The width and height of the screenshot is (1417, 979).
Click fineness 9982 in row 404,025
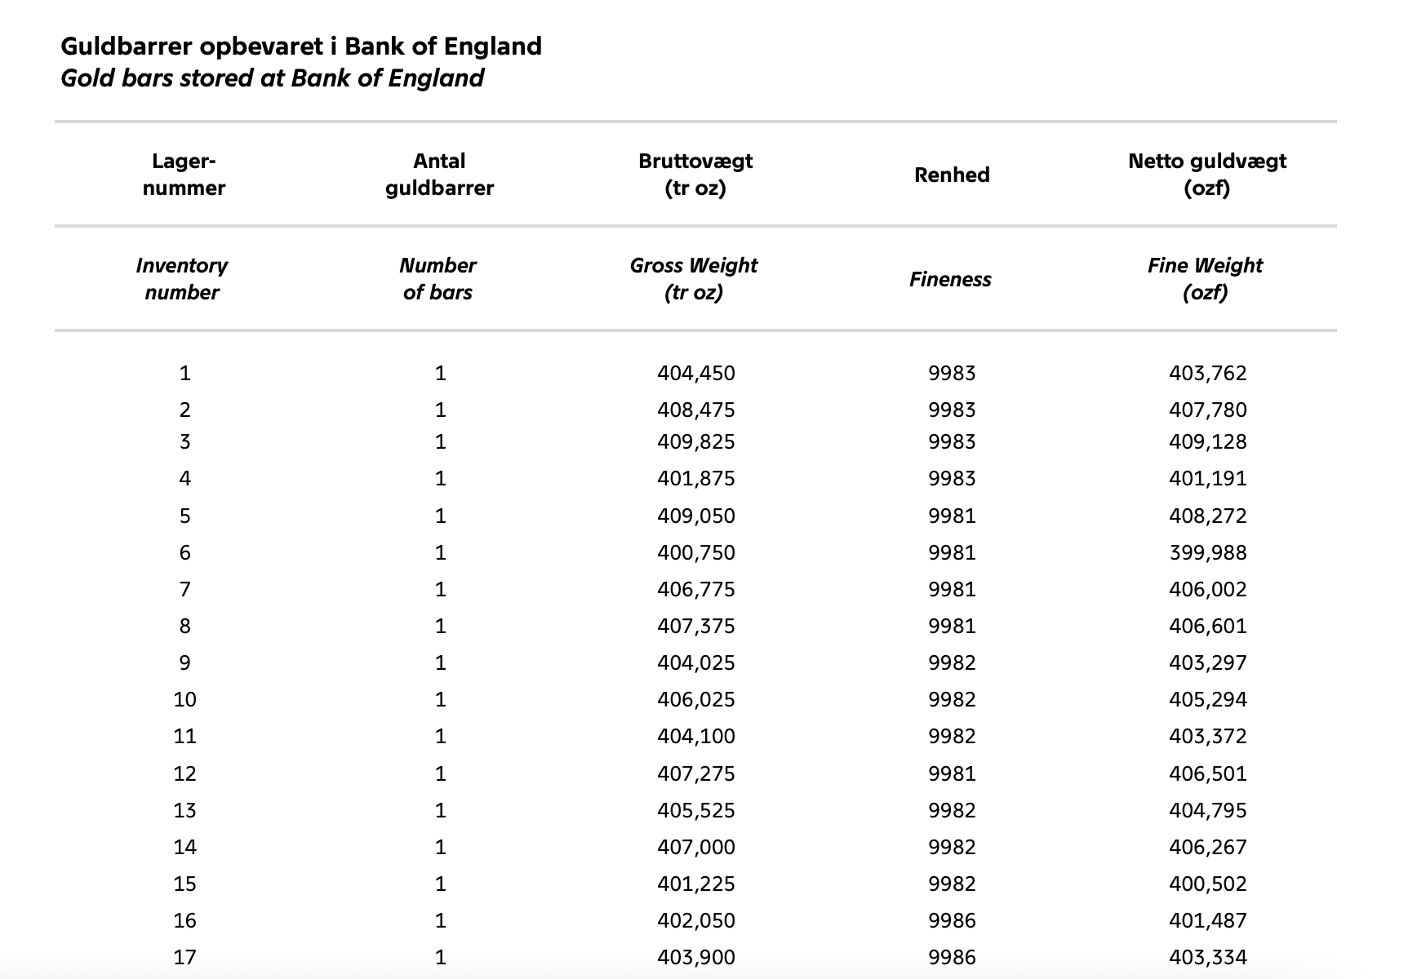[x=952, y=663]
